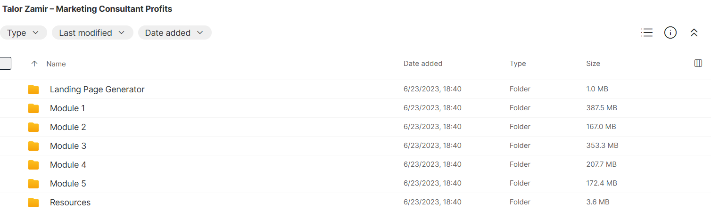Open the info details panel icon
Screen dimensions: 711x211
coord(670,32)
